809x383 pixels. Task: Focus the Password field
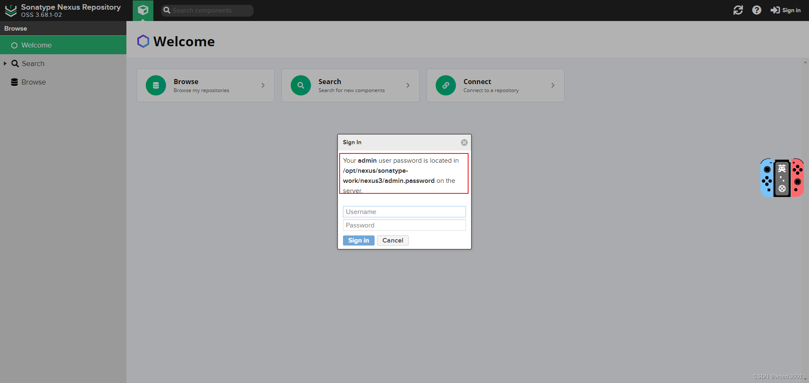point(404,225)
